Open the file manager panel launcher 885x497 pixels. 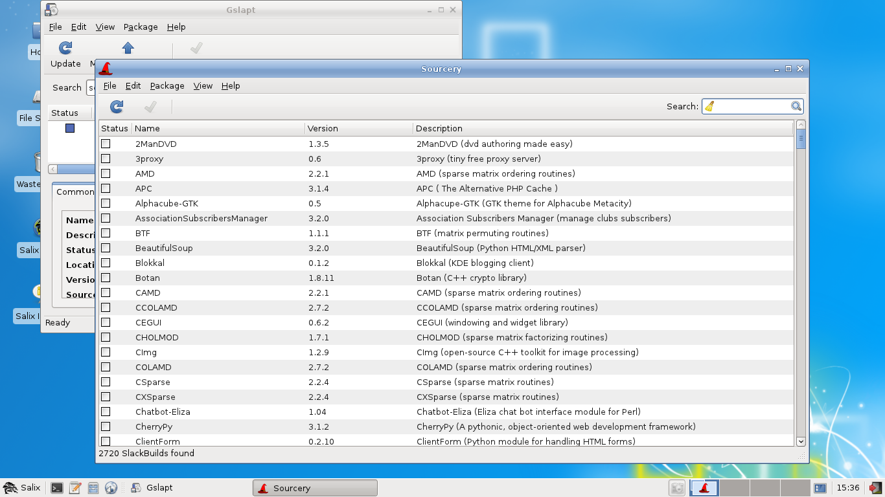93,488
